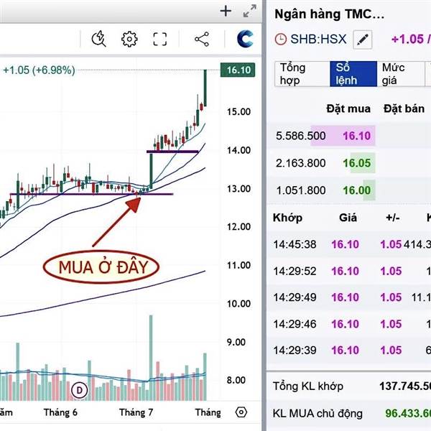The height and width of the screenshot is (431, 431).
Task: Select trade row at 14:45:38
Action: pos(349,244)
